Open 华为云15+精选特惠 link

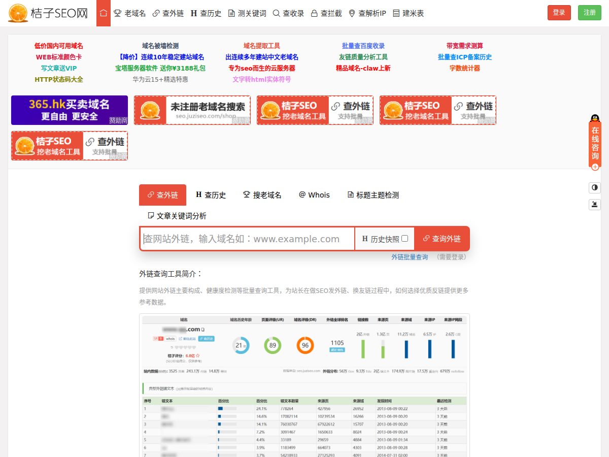tap(160, 79)
